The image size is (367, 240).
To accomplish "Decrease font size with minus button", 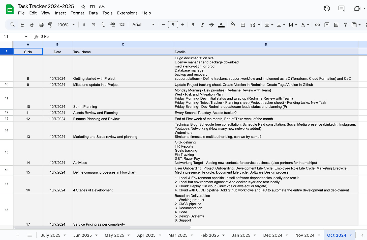I will (163, 24).
